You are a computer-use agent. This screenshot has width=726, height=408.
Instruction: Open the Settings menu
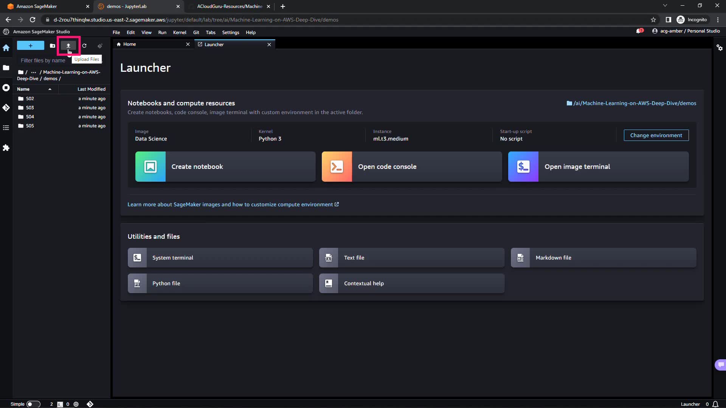230,32
